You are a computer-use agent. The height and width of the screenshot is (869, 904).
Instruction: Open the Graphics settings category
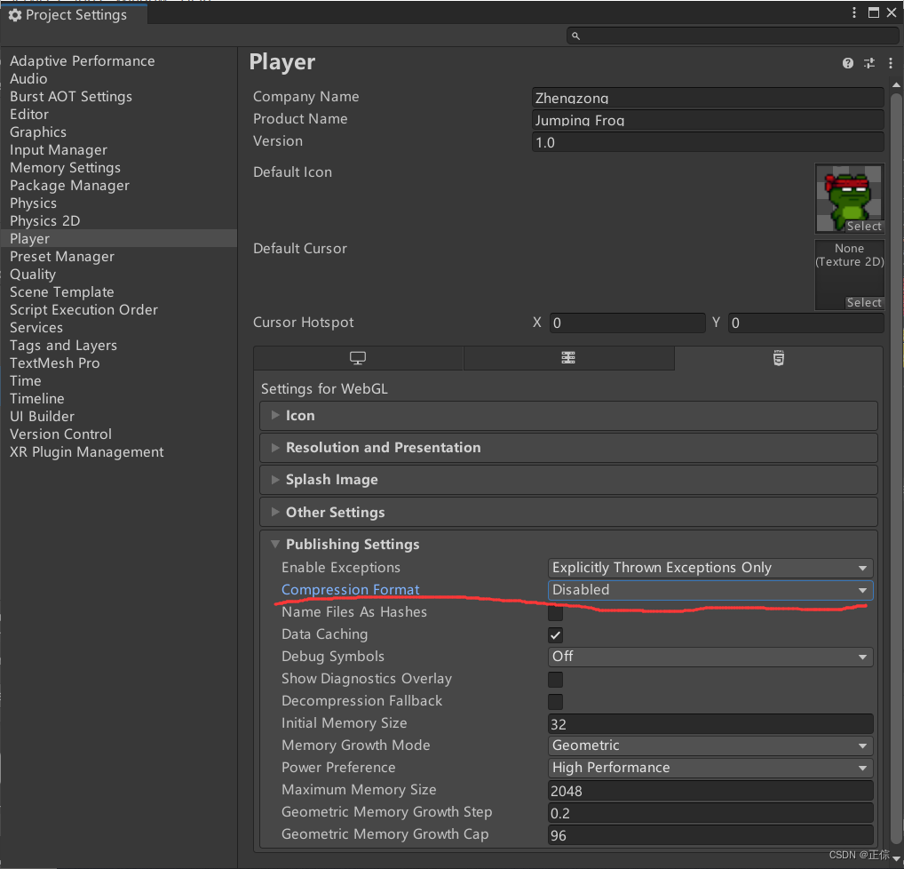coord(38,132)
